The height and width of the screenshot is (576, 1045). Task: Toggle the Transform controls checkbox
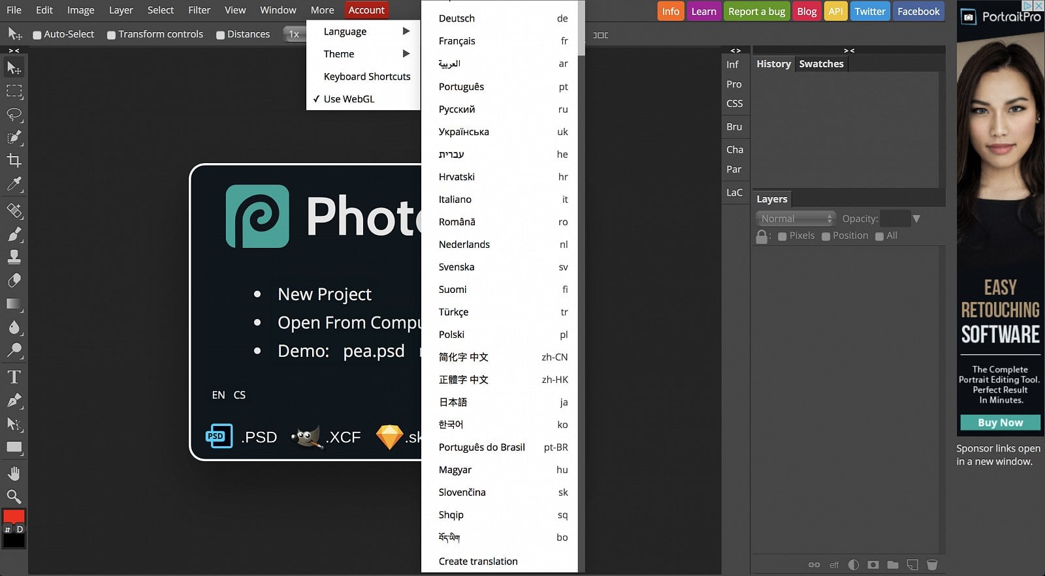[x=112, y=35]
